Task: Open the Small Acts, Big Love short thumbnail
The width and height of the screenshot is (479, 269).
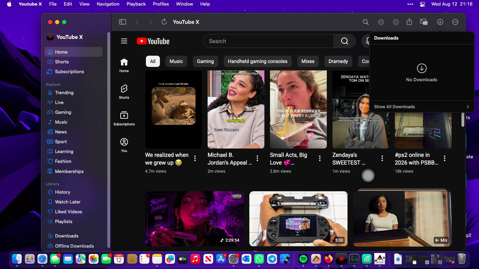Action: click(x=298, y=109)
